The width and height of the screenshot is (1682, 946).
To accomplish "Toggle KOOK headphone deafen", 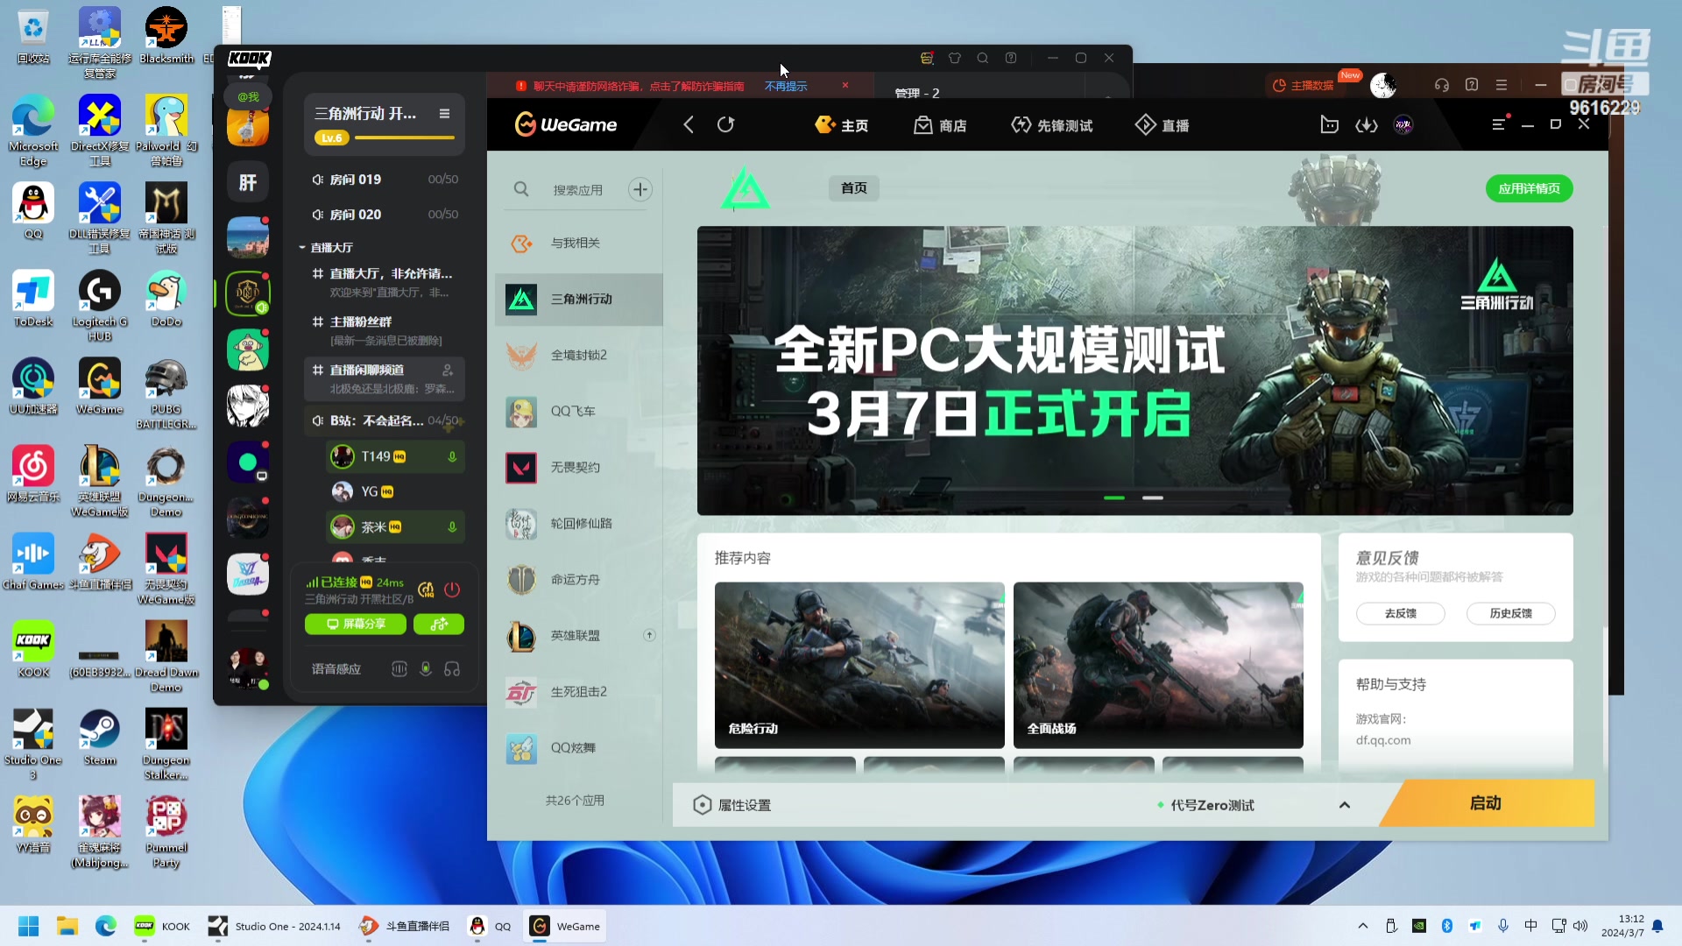I will 452,669.
